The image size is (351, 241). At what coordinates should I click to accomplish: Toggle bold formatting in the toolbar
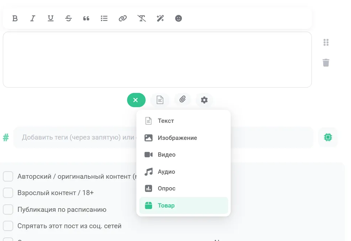click(x=15, y=19)
